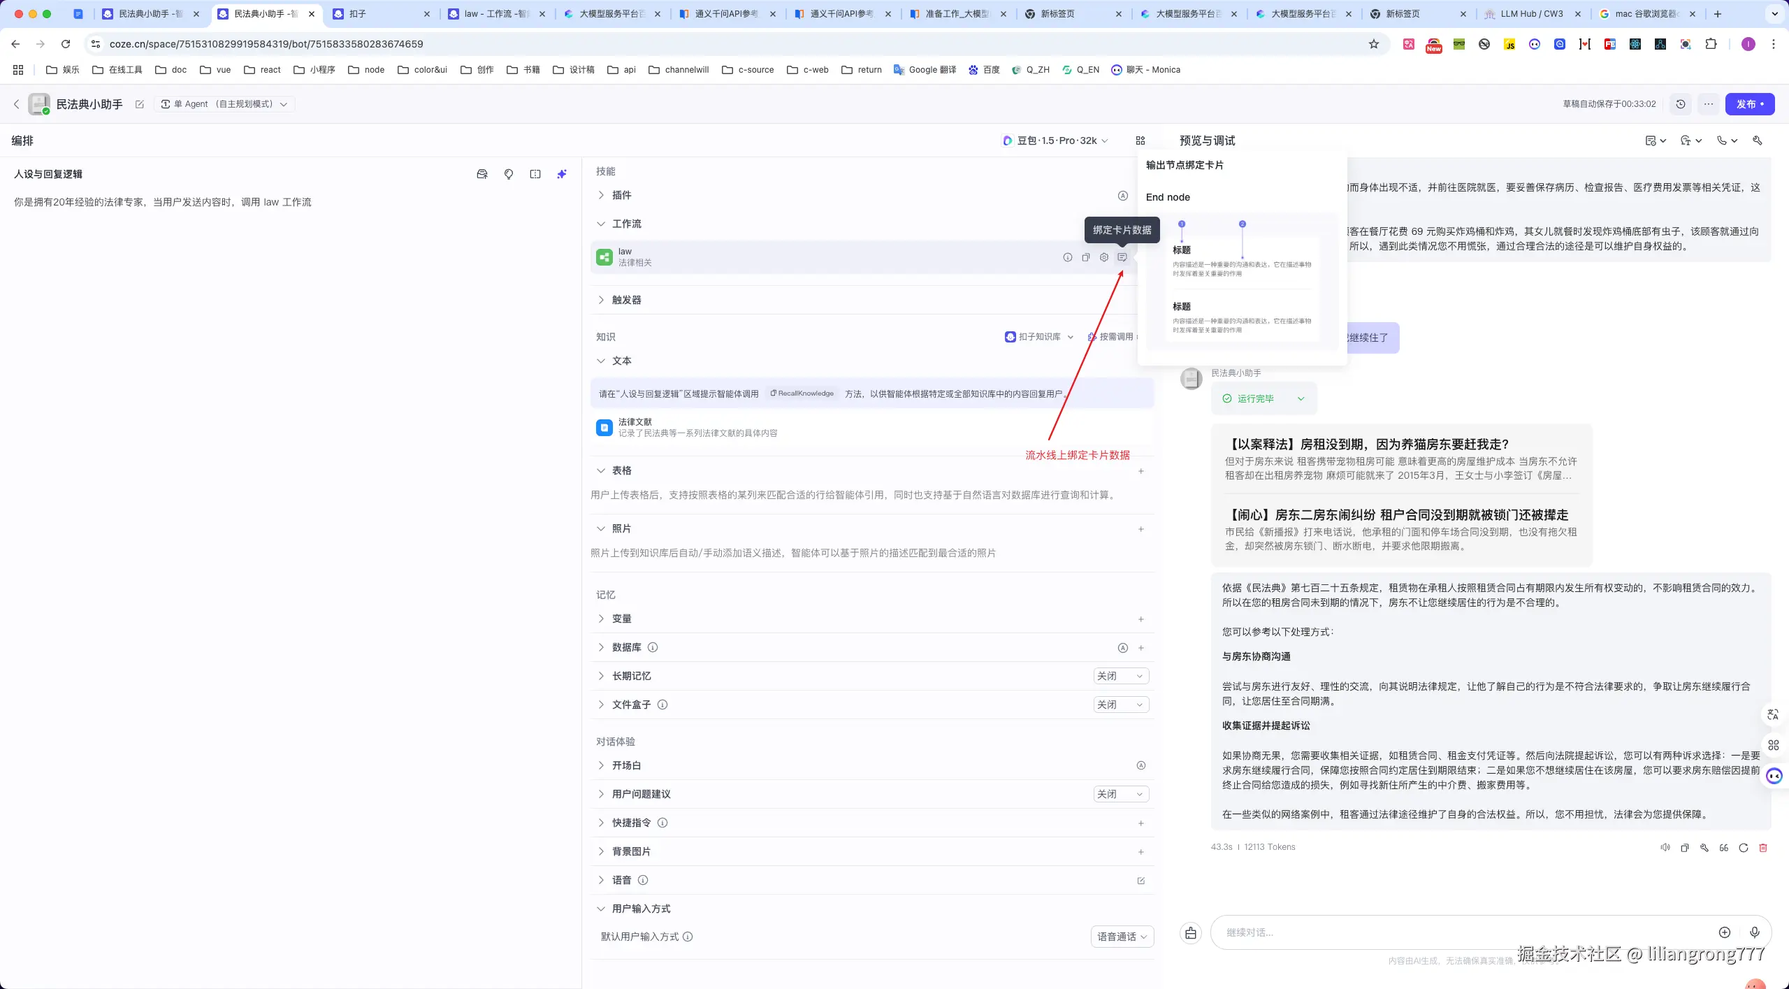Image resolution: width=1789 pixels, height=989 pixels.
Task: Open the 豆包 1.5 Pro 32k model dropdown
Action: click(x=1055, y=140)
